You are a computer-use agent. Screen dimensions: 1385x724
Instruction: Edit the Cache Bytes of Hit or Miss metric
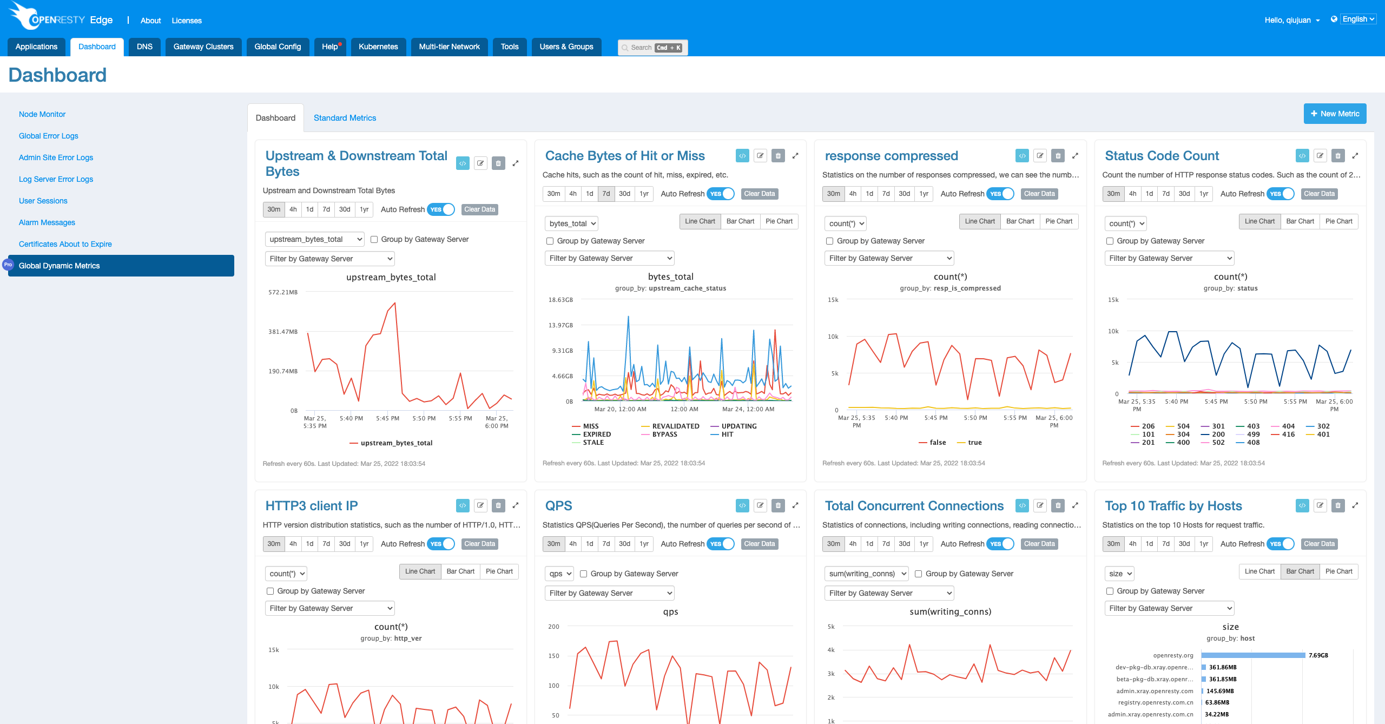(x=760, y=156)
